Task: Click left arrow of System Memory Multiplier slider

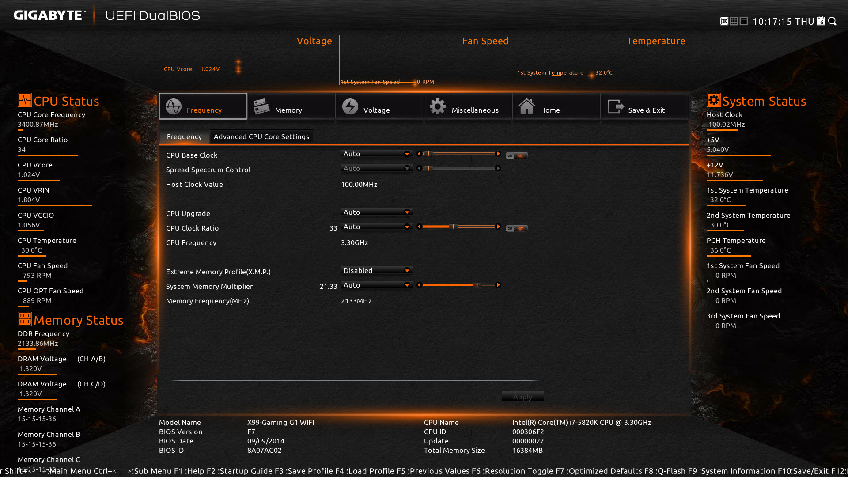Action: click(x=419, y=285)
